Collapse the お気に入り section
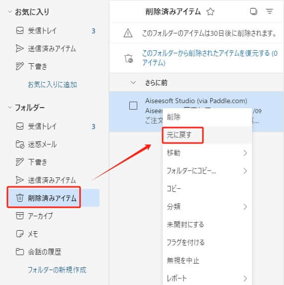284x285 pixels. (10, 12)
